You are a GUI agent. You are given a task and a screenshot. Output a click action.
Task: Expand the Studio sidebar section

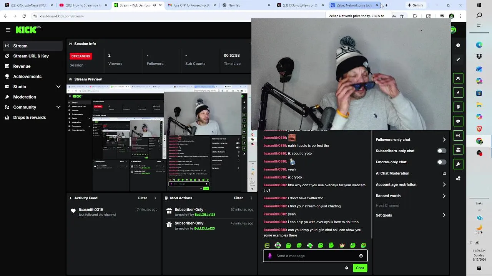[x=58, y=87]
